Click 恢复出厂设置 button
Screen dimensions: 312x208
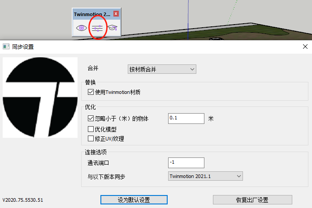point(252,200)
